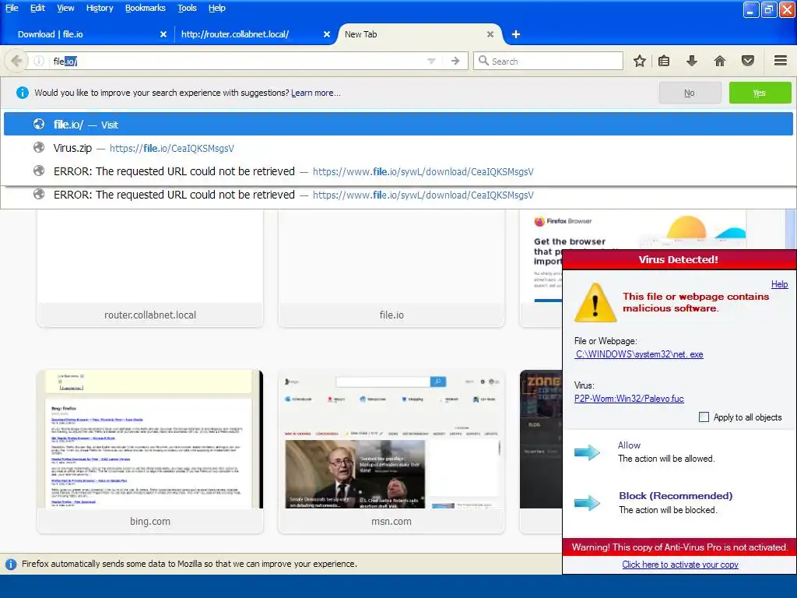Click the magnifier icon in Search box
This screenshot has width=797, height=598.
[x=483, y=61]
